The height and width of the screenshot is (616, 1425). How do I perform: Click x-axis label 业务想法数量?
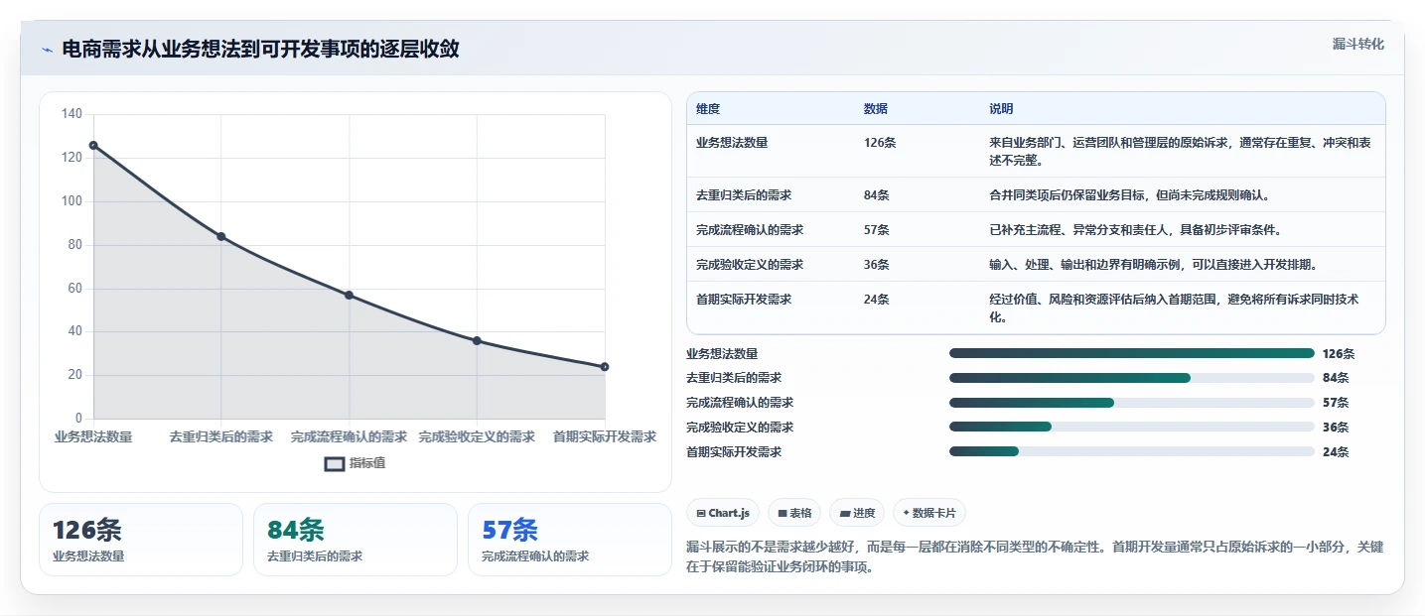93,436
